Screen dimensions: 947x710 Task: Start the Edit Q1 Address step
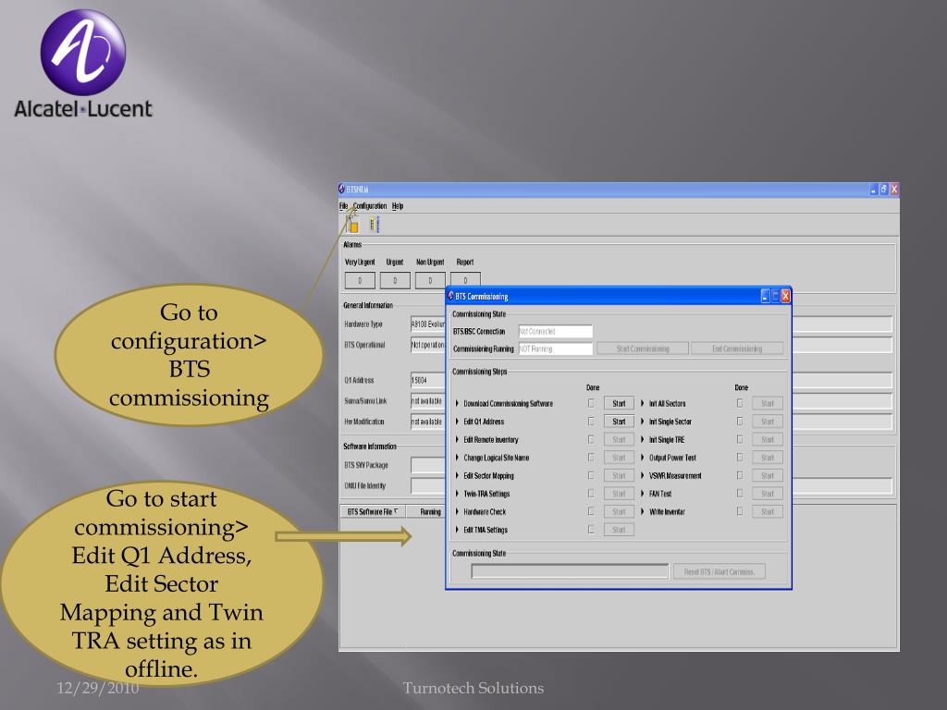(x=619, y=422)
